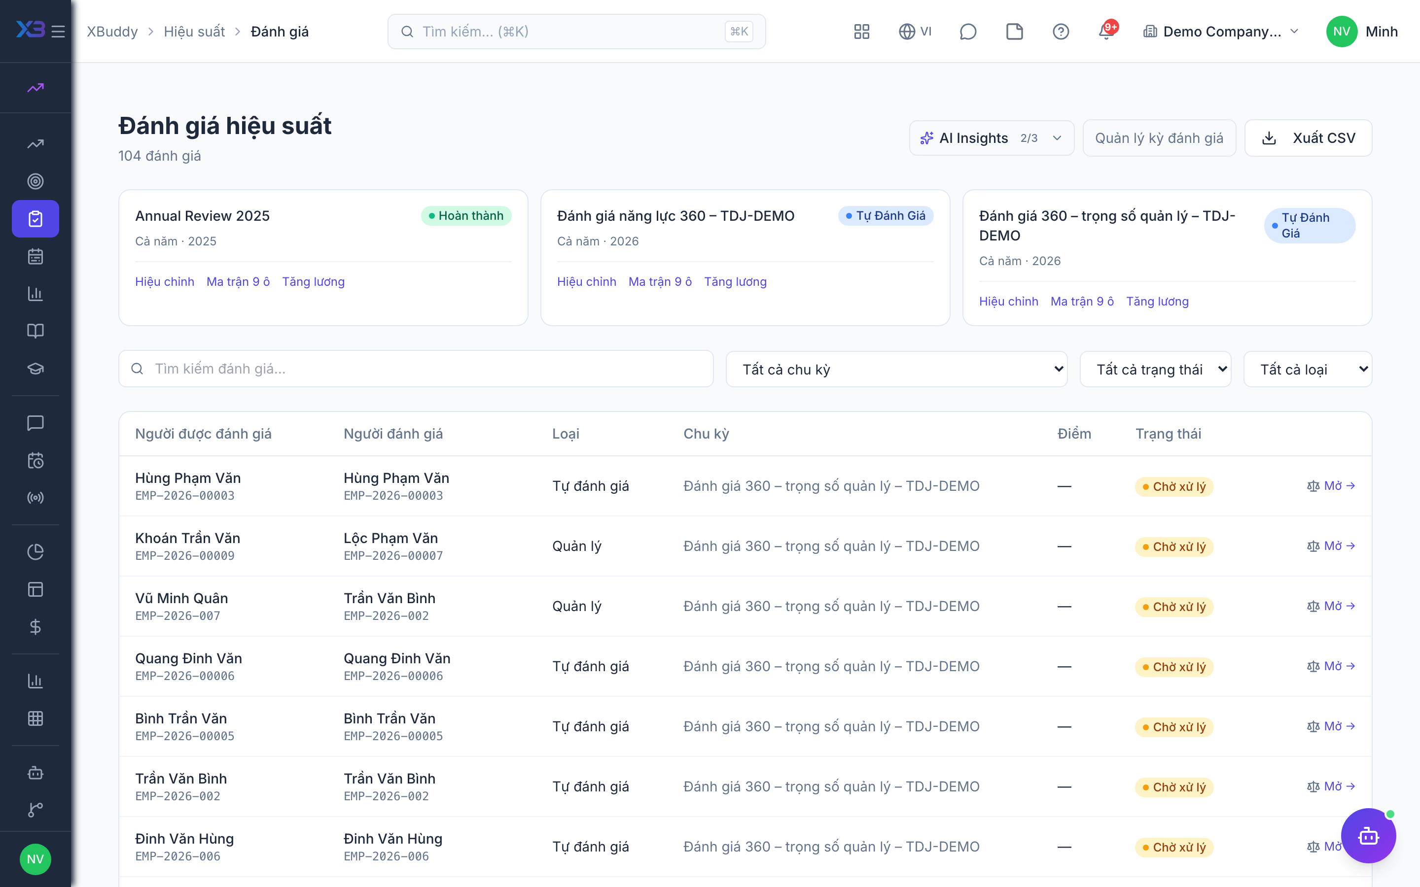Toggle the hamburger menu in the sidebar header
This screenshot has height=887, width=1420.
pyautogui.click(x=58, y=31)
